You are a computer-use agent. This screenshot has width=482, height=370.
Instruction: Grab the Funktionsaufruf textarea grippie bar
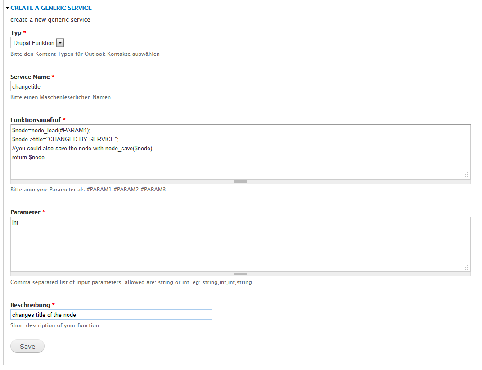240,181
